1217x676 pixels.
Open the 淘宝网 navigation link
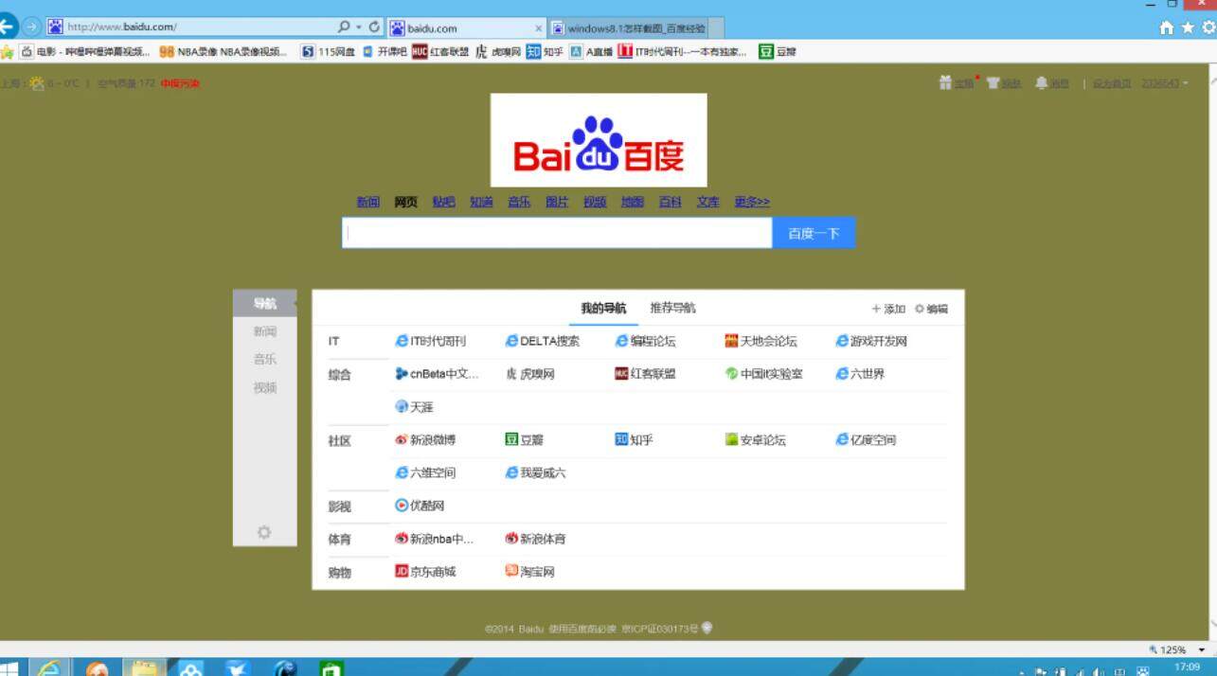[530, 572]
